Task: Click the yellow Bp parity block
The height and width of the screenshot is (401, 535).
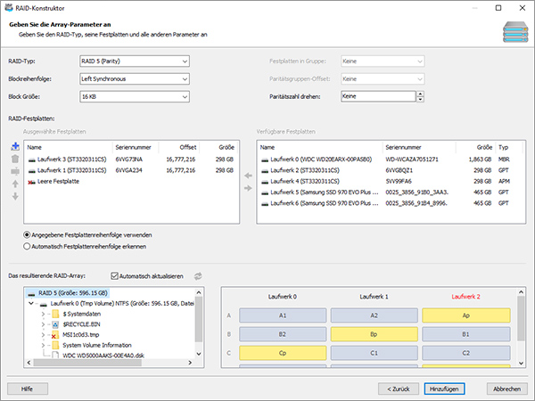Action: click(374, 334)
